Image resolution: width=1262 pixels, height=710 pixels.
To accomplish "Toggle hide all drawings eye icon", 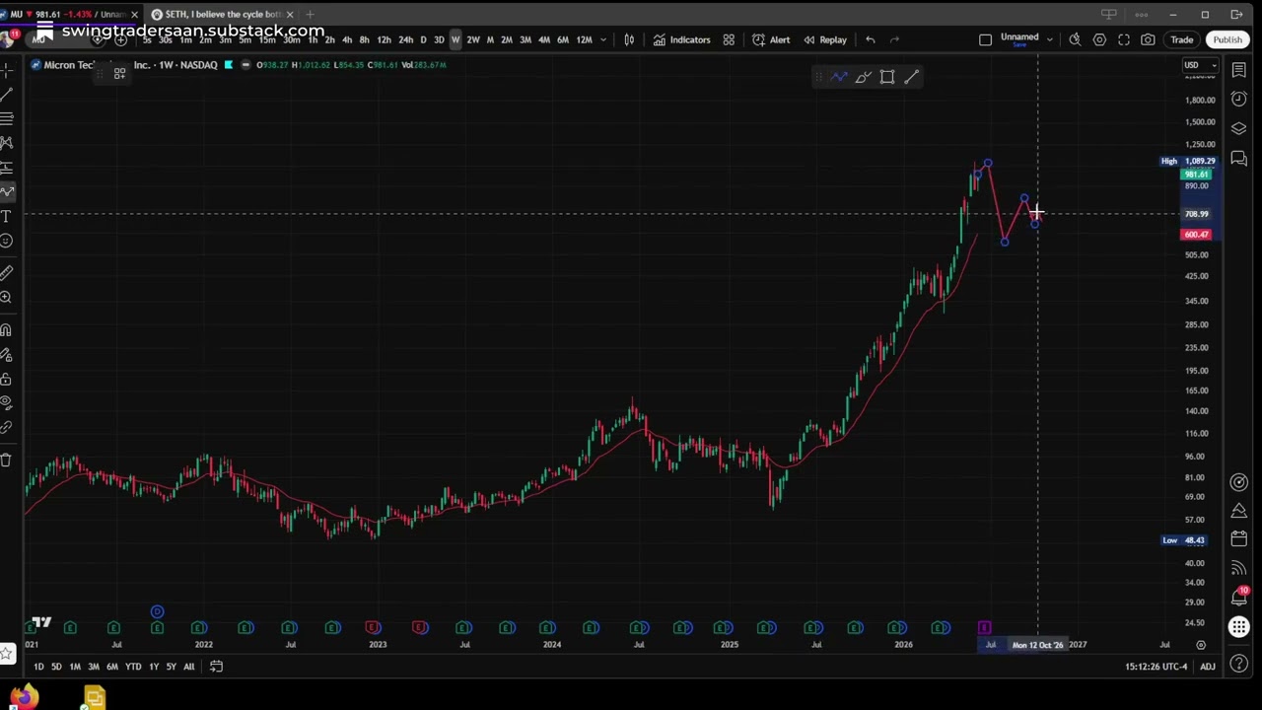I will (6, 403).
